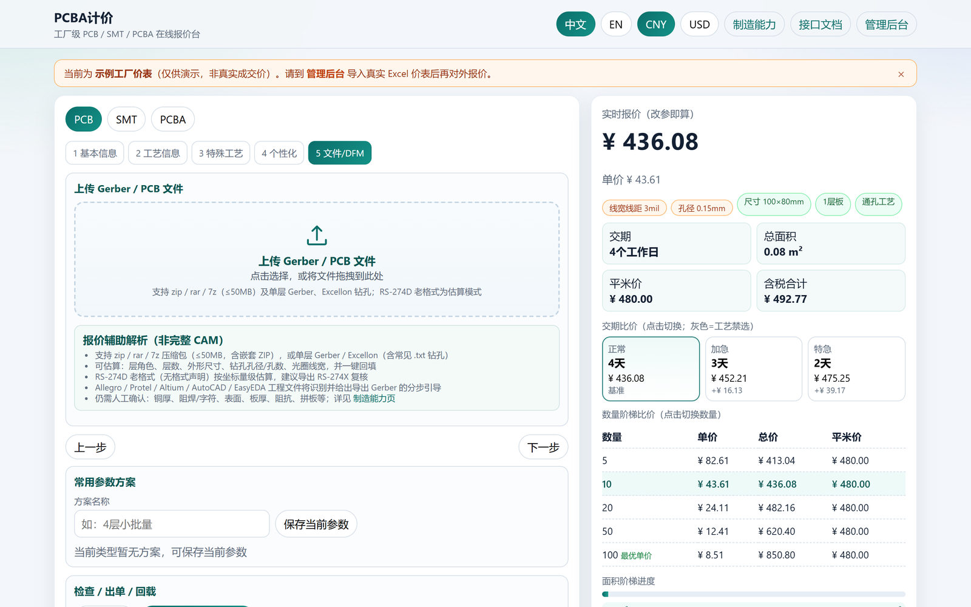Open step 5 文件/DFM tab
This screenshot has width=971, height=607.
(x=340, y=153)
